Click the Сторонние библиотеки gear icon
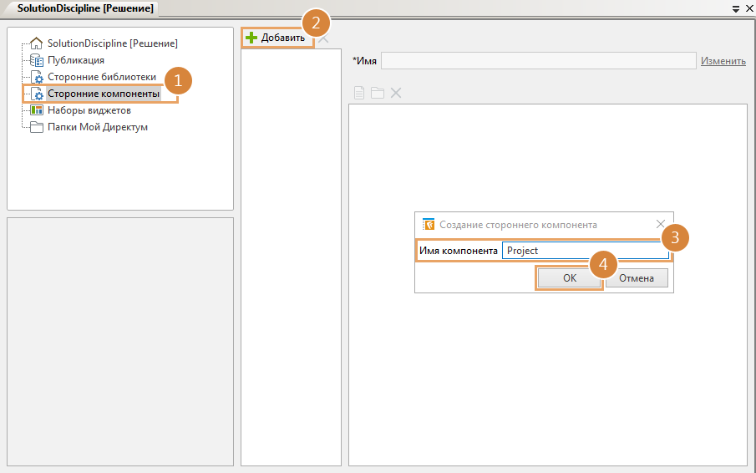Screen dimensions: 756x473 pyautogui.click(x=37, y=77)
